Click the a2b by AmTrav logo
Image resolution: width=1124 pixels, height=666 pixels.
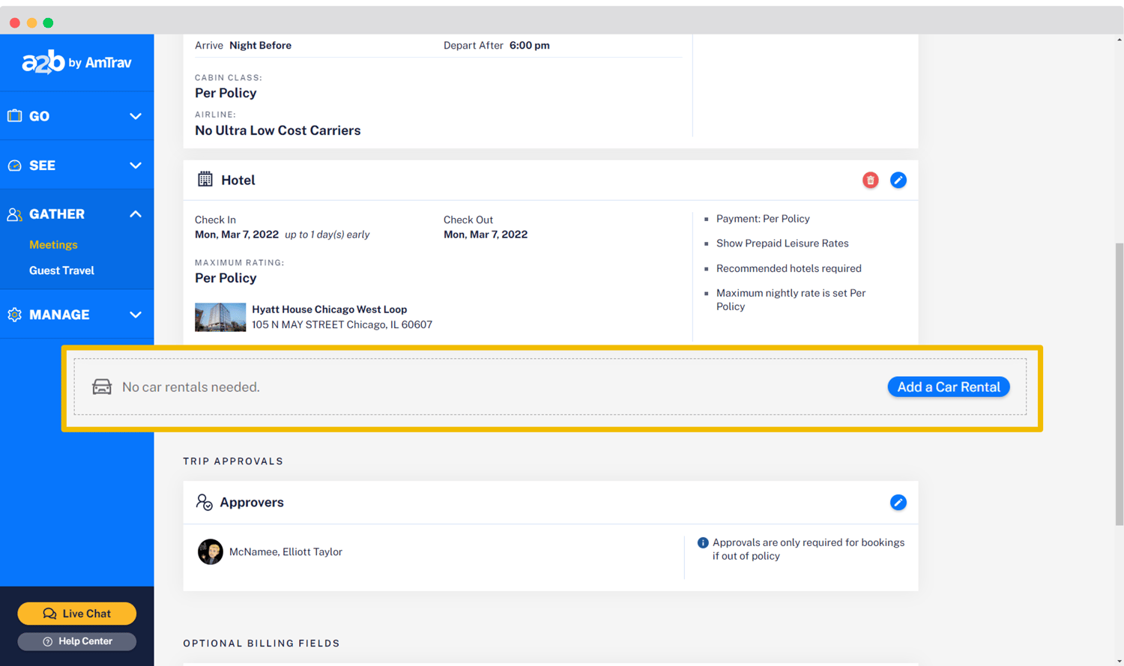76,62
